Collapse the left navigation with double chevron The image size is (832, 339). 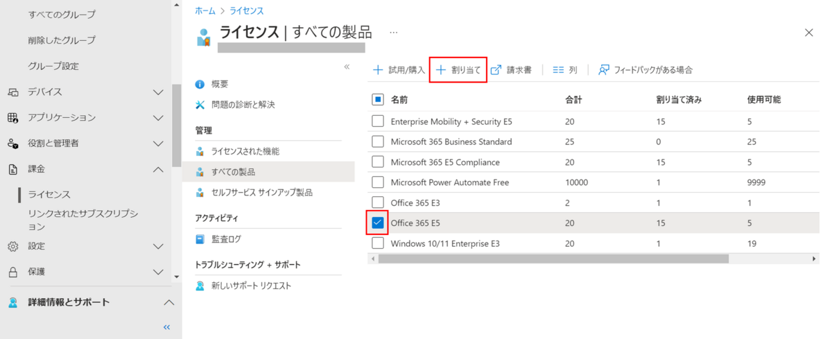pyautogui.click(x=166, y=327)
